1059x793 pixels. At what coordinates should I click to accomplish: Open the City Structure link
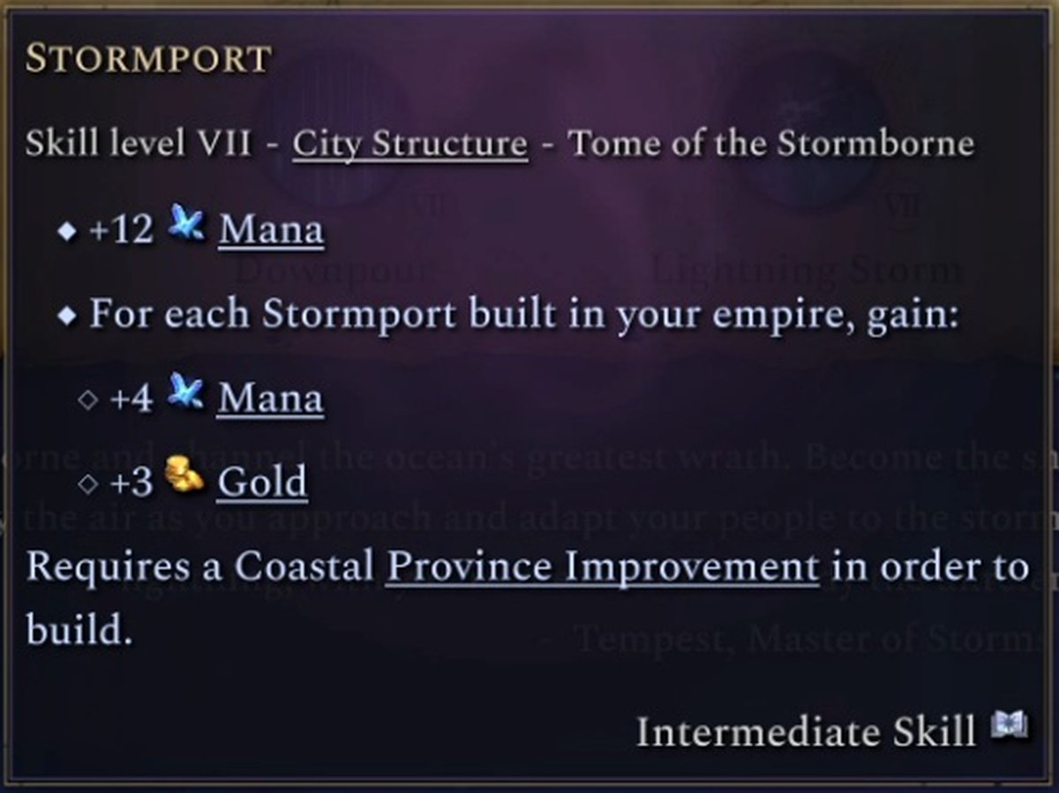pyautogui.click(x=409, y=143)
